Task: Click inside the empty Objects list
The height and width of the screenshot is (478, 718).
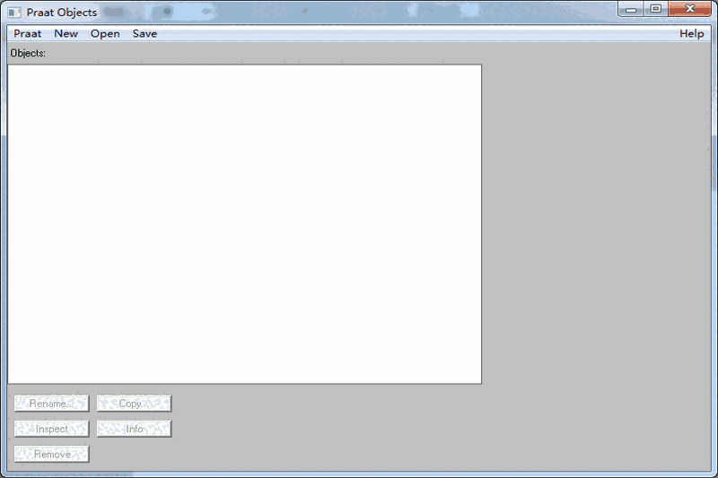Action: tap(244, 224)
